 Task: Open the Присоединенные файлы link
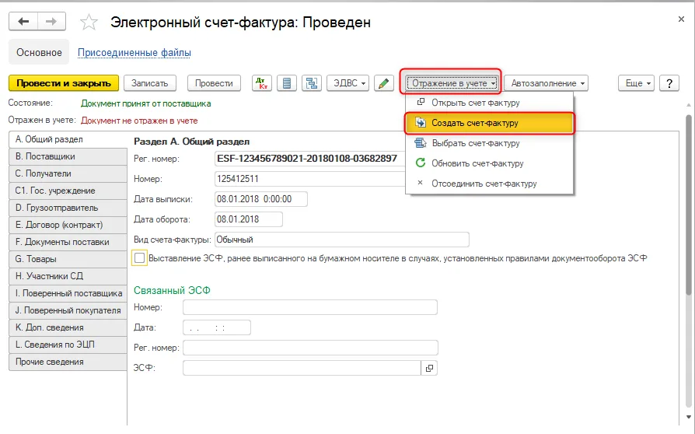(x=134, y=52)
